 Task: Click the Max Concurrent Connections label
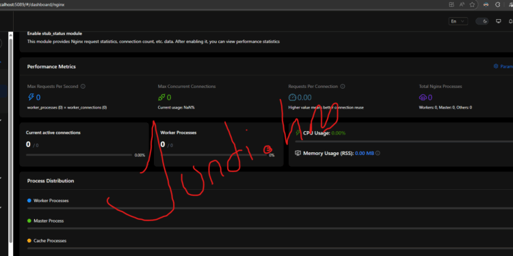(x=187, y=87)
